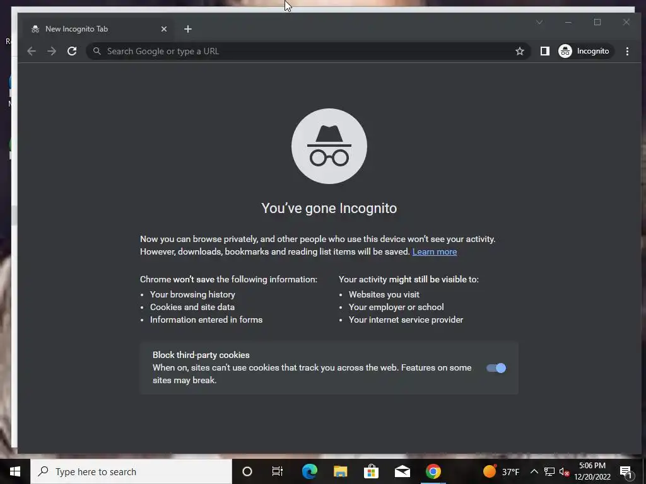Open a new tab with the plus button
Viewport: 646px width, 484px height.
tap(188, 29)
